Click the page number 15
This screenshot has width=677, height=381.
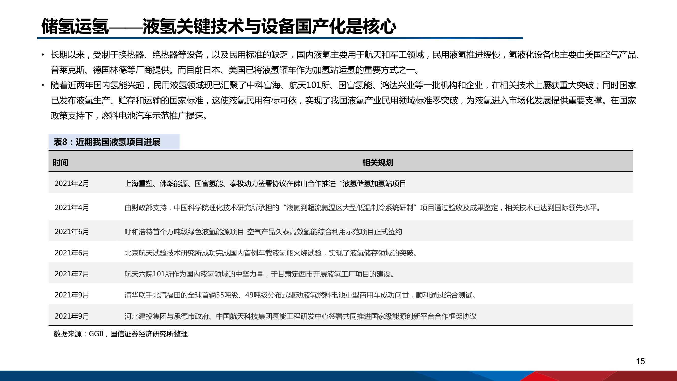640,361
